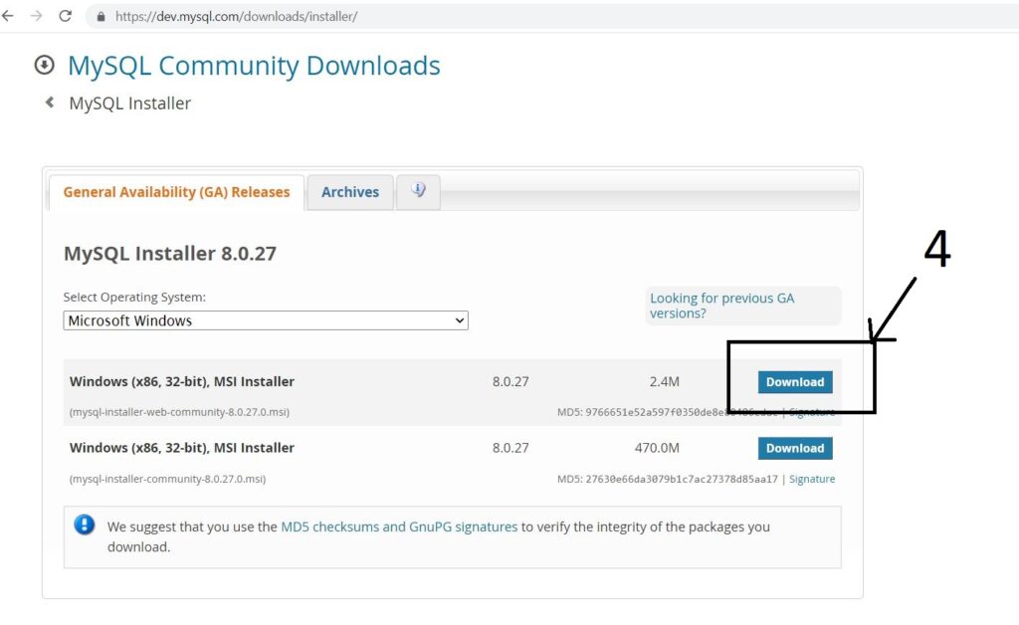The height and width of the screenshot is (625, 1019).
Task: Open the MySQL Community Downloads heading link
Action: point(254,66)
